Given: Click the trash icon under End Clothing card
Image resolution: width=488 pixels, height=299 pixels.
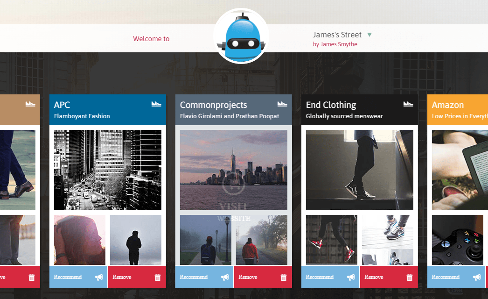Looking at the screenshot, I should [x=410, y=277].
